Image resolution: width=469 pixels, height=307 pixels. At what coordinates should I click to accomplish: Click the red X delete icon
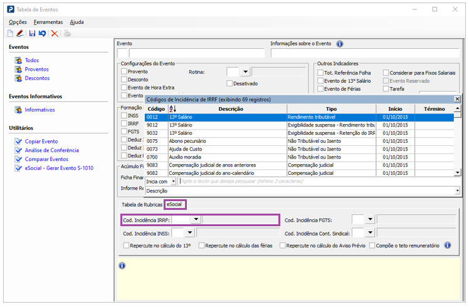55,33
